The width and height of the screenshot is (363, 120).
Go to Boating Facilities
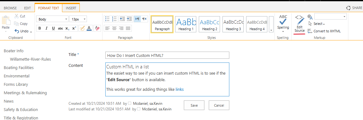coord(19,67)
